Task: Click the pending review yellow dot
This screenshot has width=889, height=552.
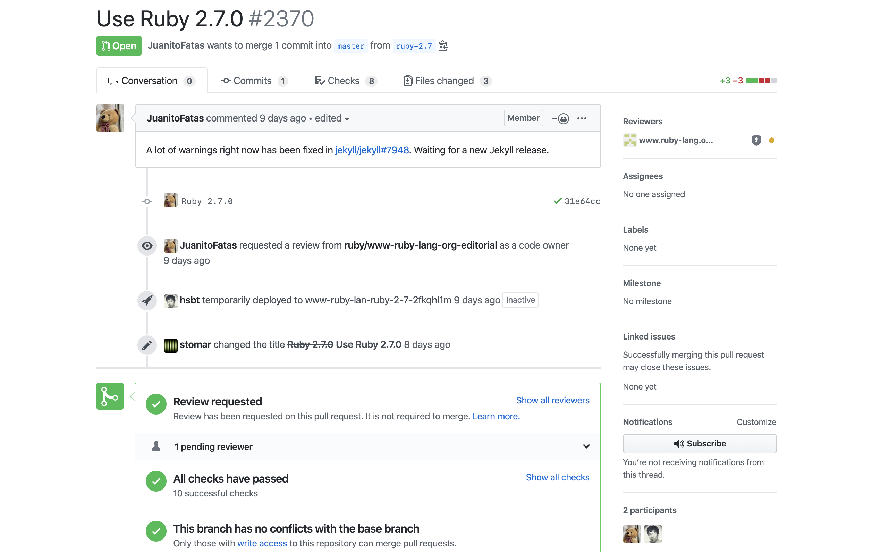Action: click(771, 140)
